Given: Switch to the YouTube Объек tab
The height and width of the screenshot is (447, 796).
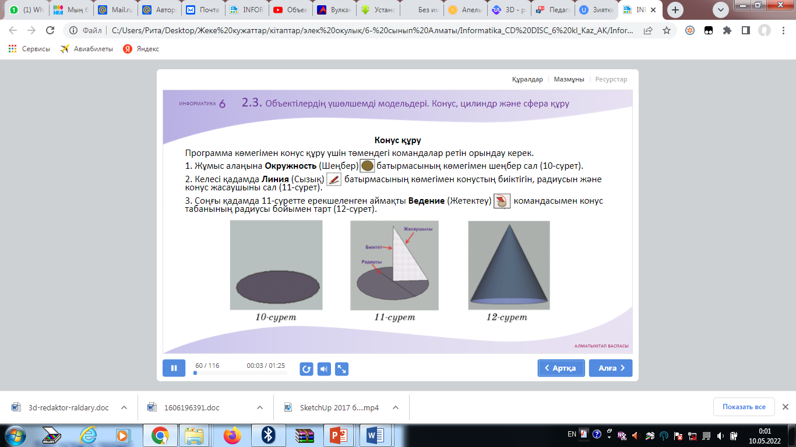Looking at the screenshot, I should [x=290, y=10].
